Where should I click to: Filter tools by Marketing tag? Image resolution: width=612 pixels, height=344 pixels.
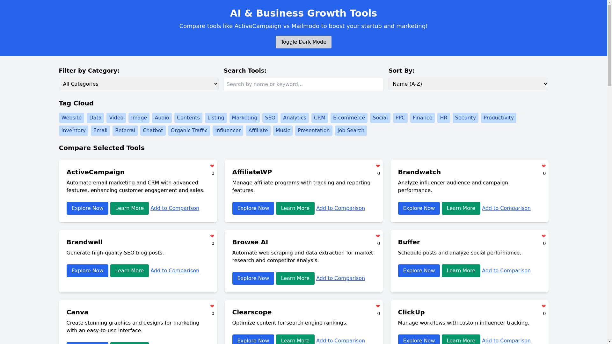tap(244, 118)
